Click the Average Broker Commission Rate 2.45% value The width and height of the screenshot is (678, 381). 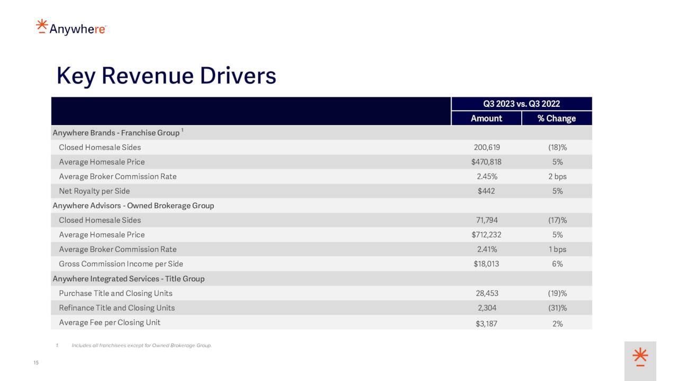[x=486, y=176]
